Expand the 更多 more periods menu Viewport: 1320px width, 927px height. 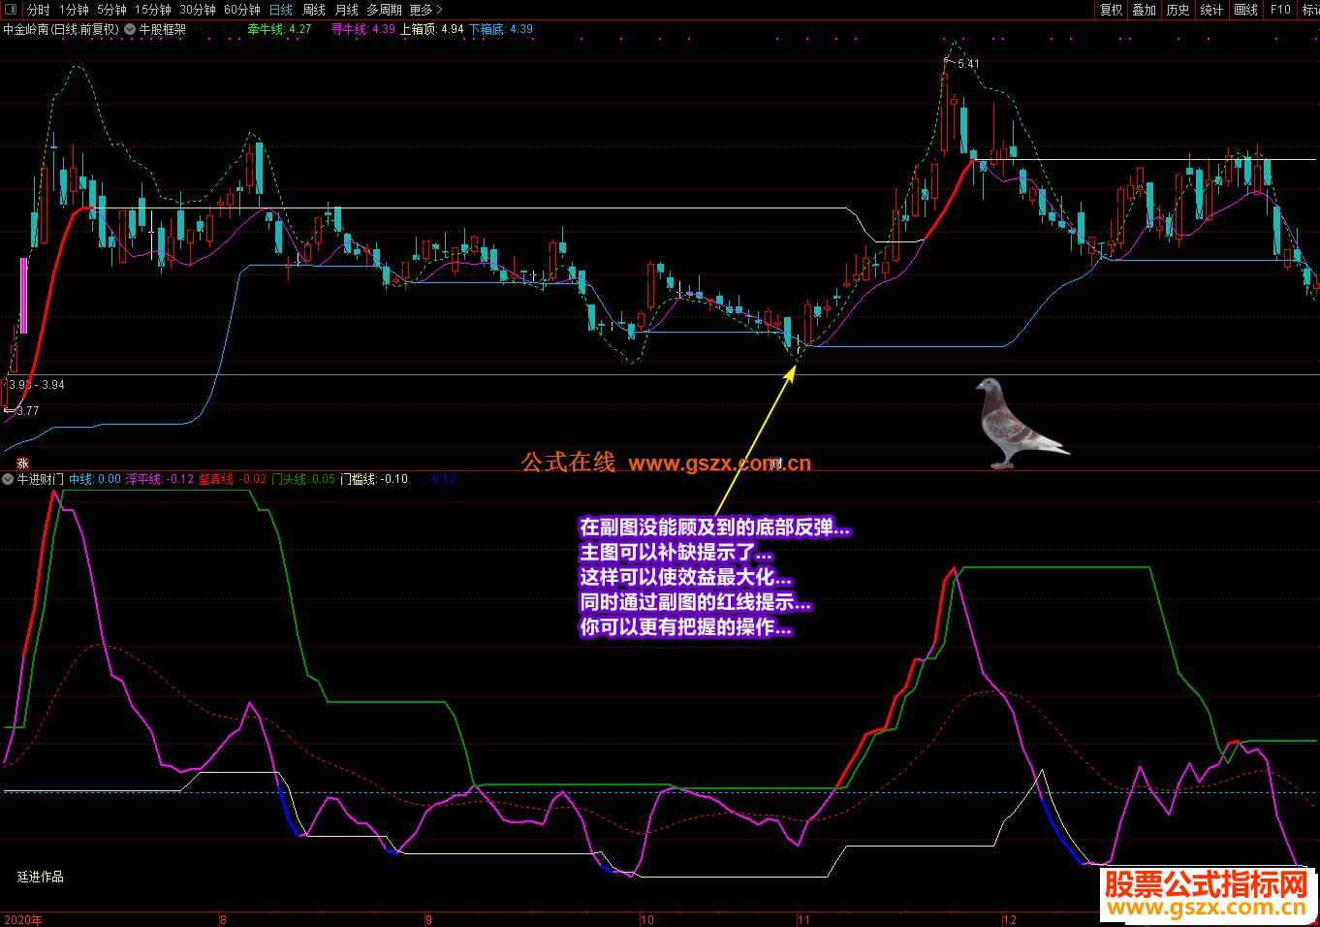click(x=425, y=10)
